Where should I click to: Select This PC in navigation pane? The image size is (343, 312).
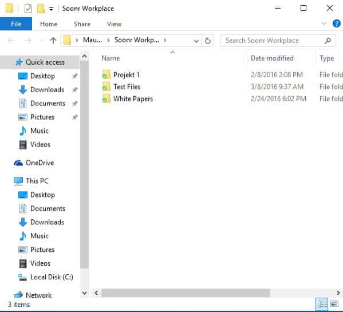point(37,181)
